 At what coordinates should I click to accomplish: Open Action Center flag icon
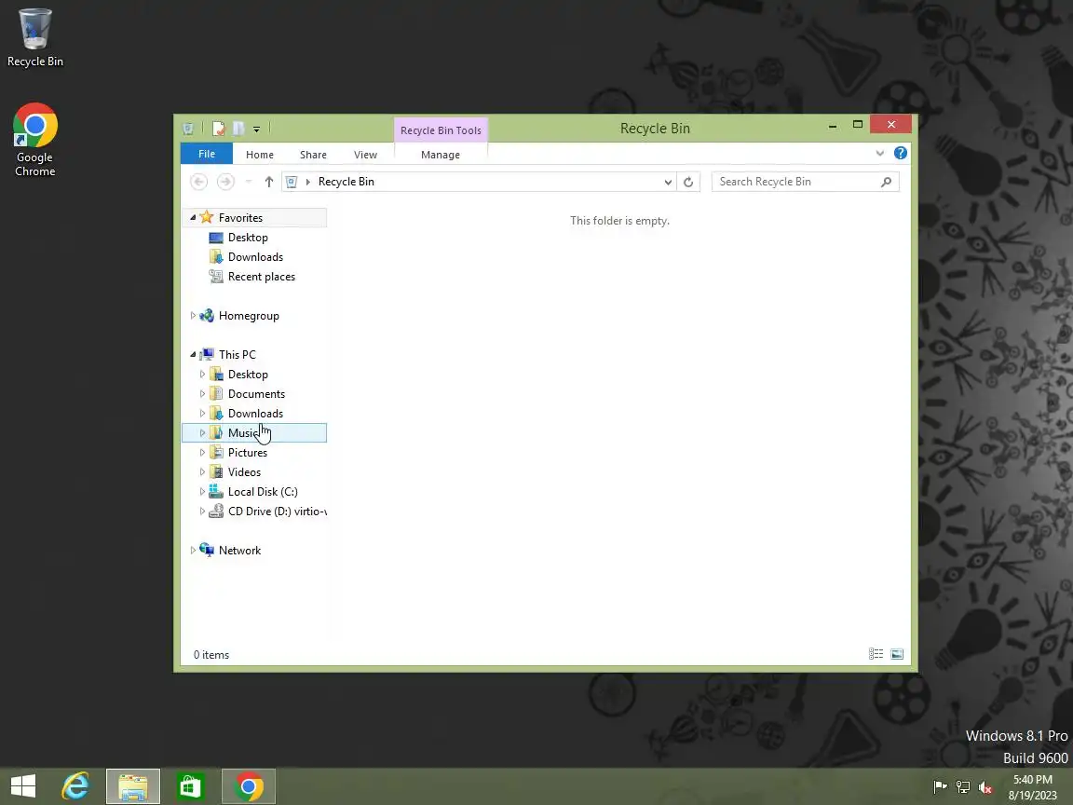(940, 787)
